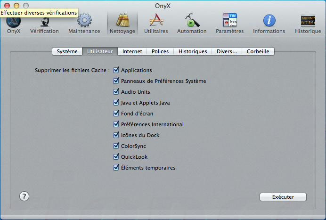Open the Paramètres toolbar icon
This screenshot has width=326, height=220.
[230, 24]
